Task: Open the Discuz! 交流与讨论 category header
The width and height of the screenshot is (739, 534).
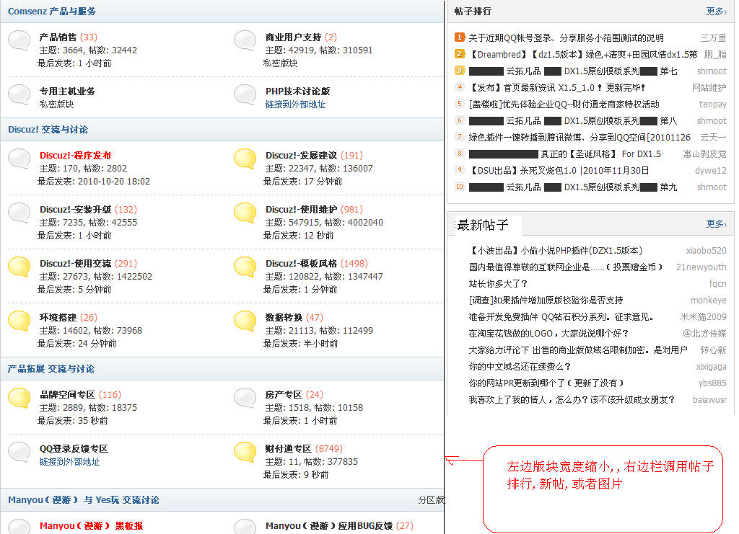Action: [x=48, y=130]
